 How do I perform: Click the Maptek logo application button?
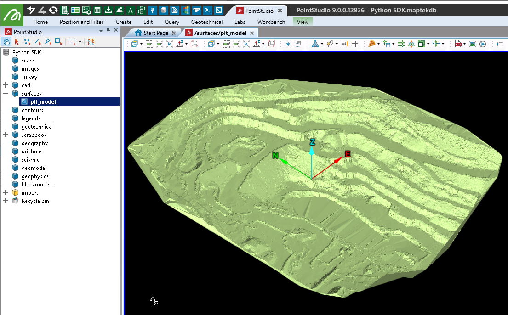(x=12, y=14)
